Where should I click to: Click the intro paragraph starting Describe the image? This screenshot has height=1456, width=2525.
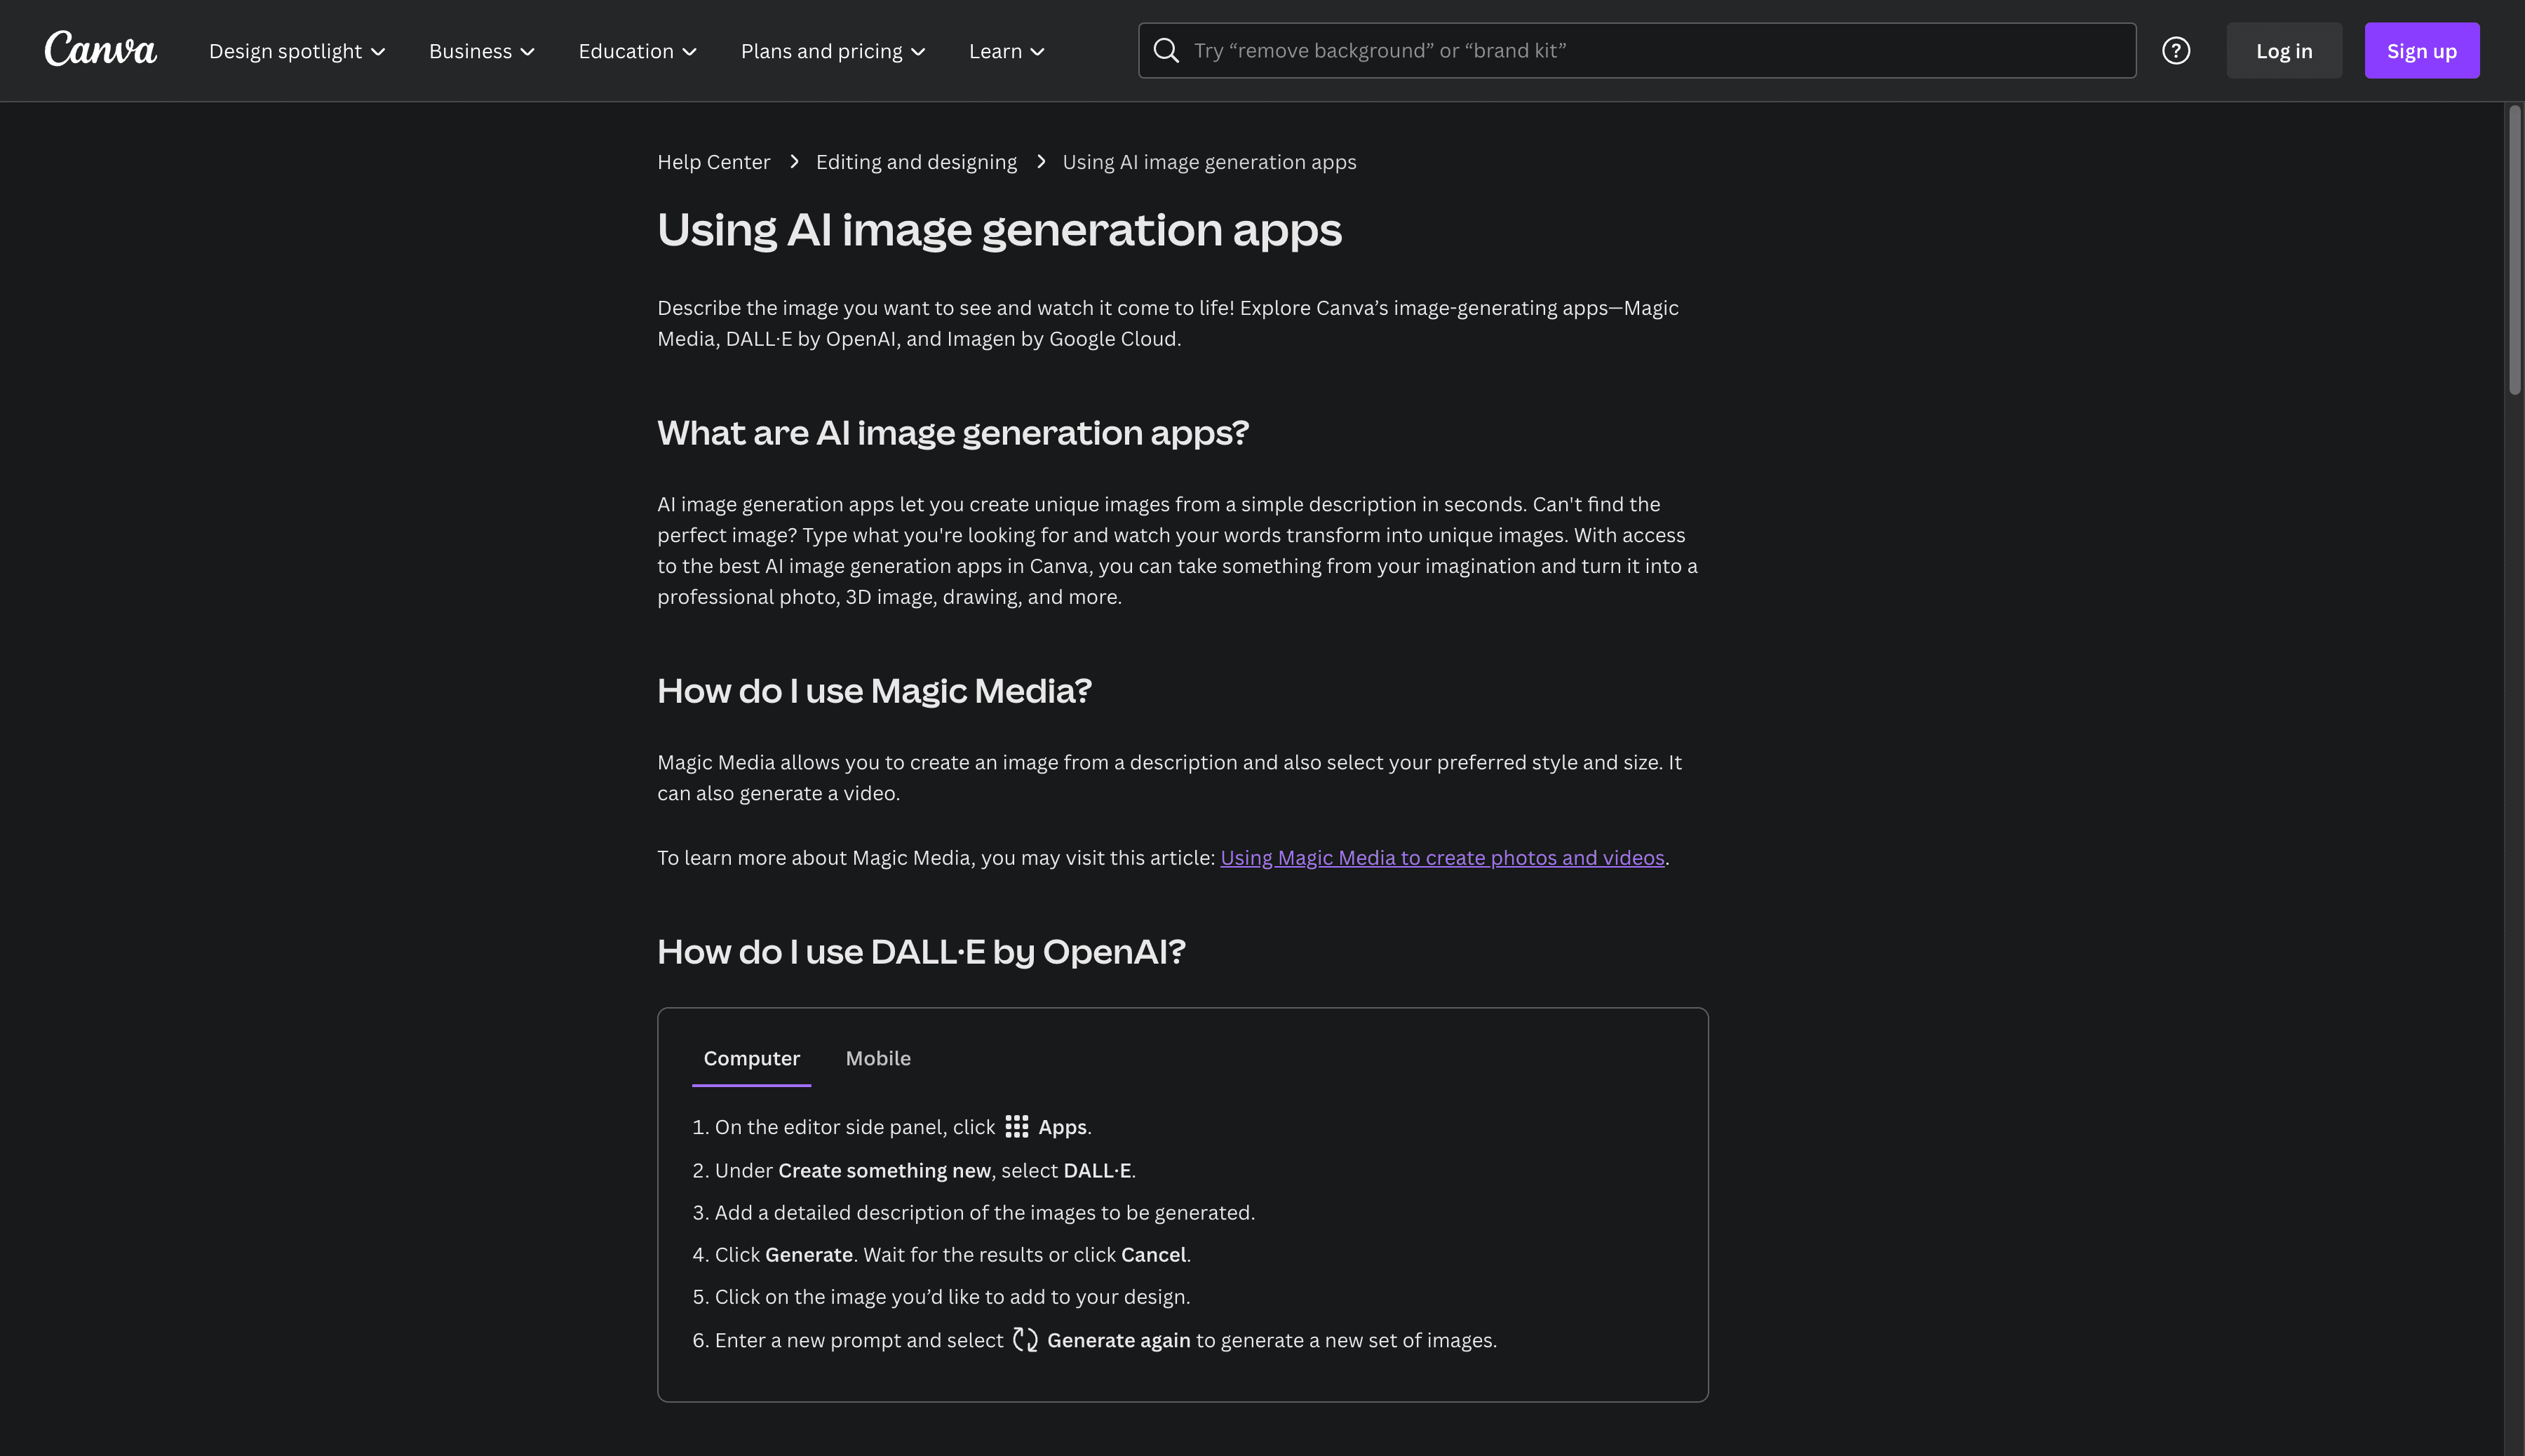tap(1168, 323)
